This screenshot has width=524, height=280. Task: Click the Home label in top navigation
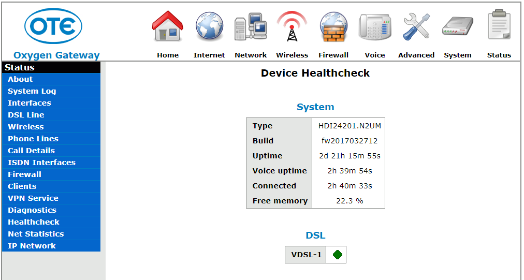point(168,55)
